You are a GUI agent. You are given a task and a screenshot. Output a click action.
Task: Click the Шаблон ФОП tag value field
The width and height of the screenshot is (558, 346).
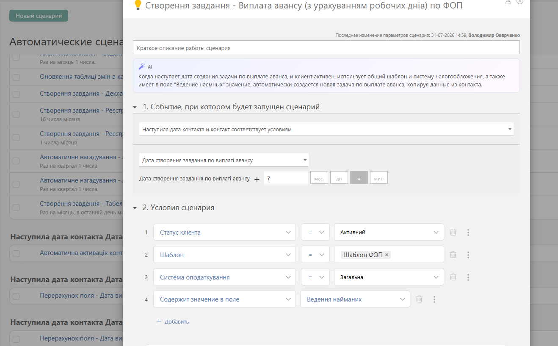(x=389, y=255)
